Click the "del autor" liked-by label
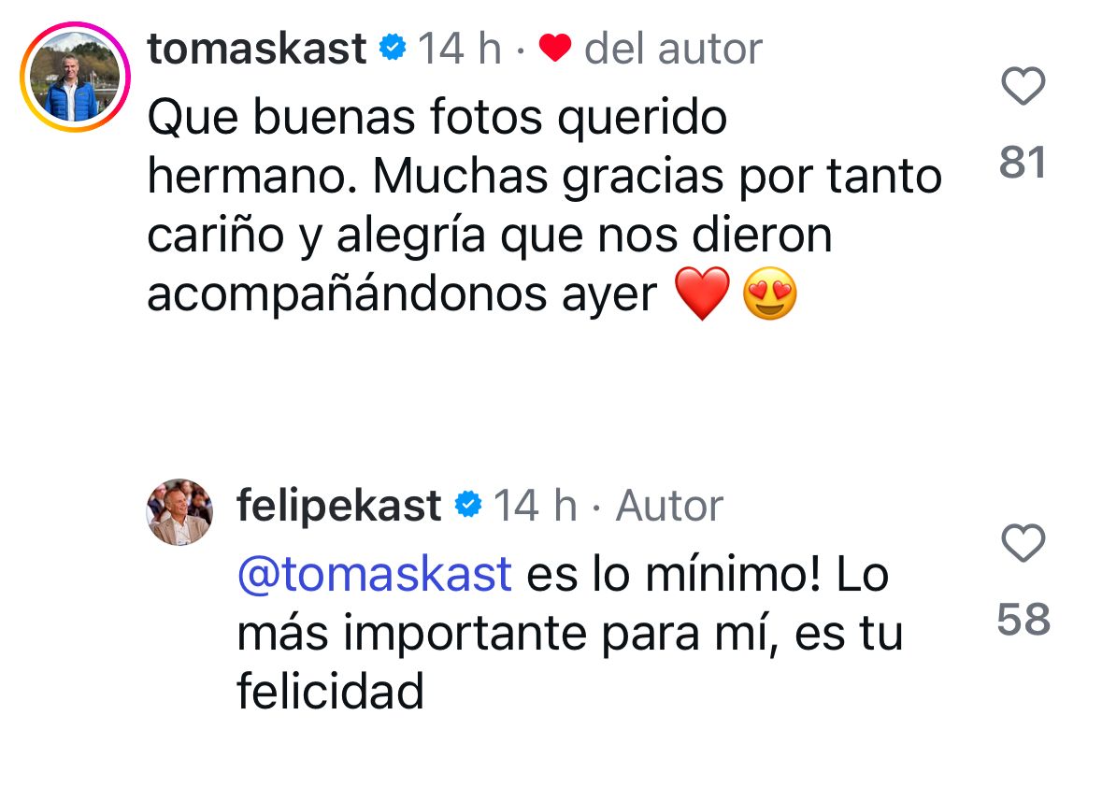Image resolution: width=1102 pixels, height=787 pixels. [x=673, y=49]
